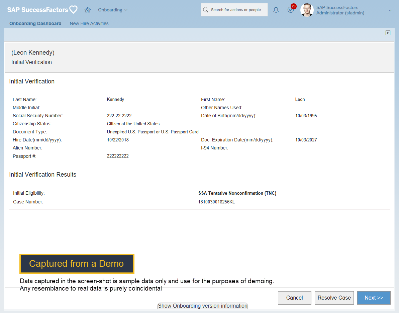Click SSA Tentative Nonconfirmation (TNC) result

point(237,193)
